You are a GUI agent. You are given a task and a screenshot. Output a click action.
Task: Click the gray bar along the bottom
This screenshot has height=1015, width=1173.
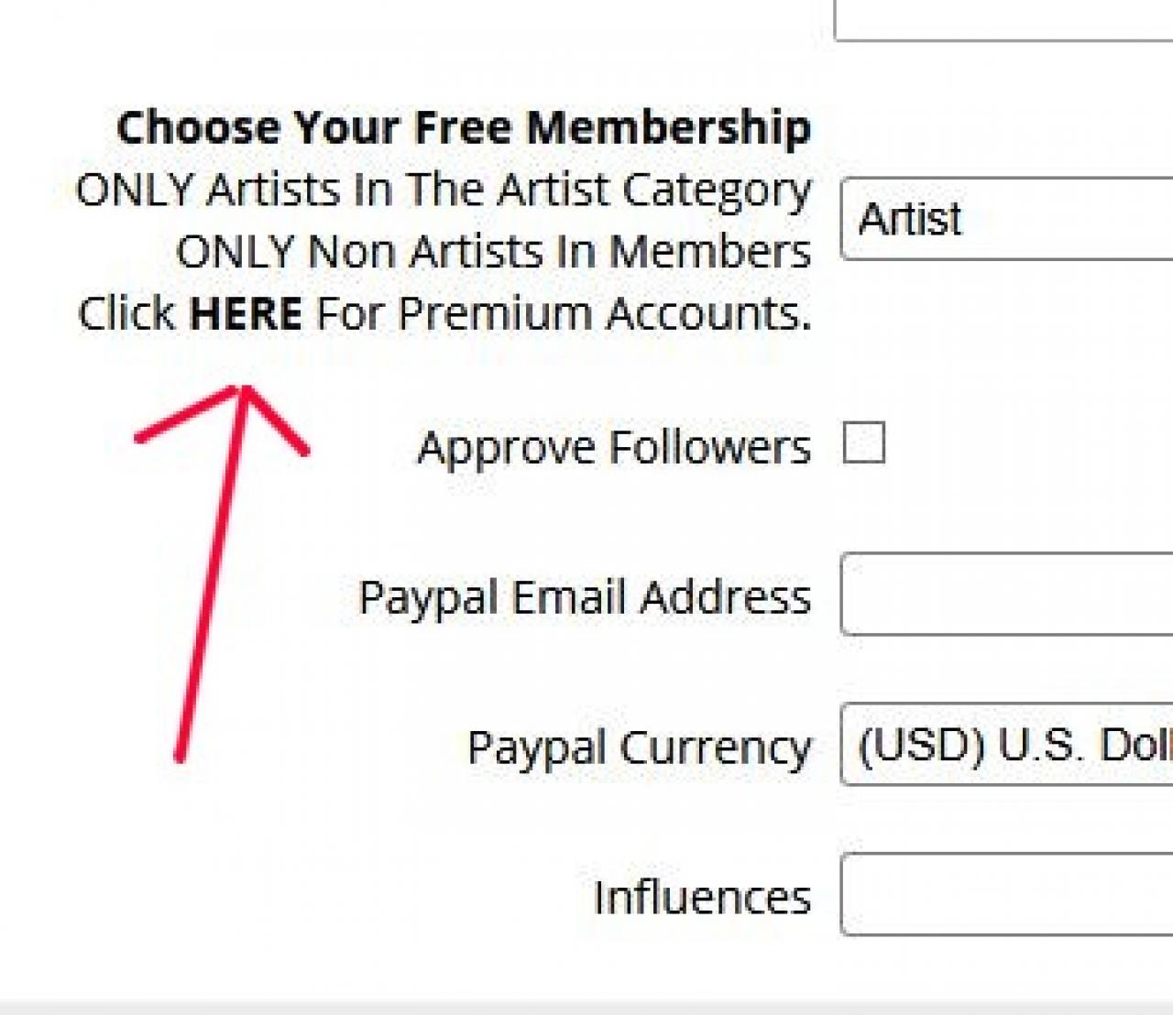[586, 1007]
